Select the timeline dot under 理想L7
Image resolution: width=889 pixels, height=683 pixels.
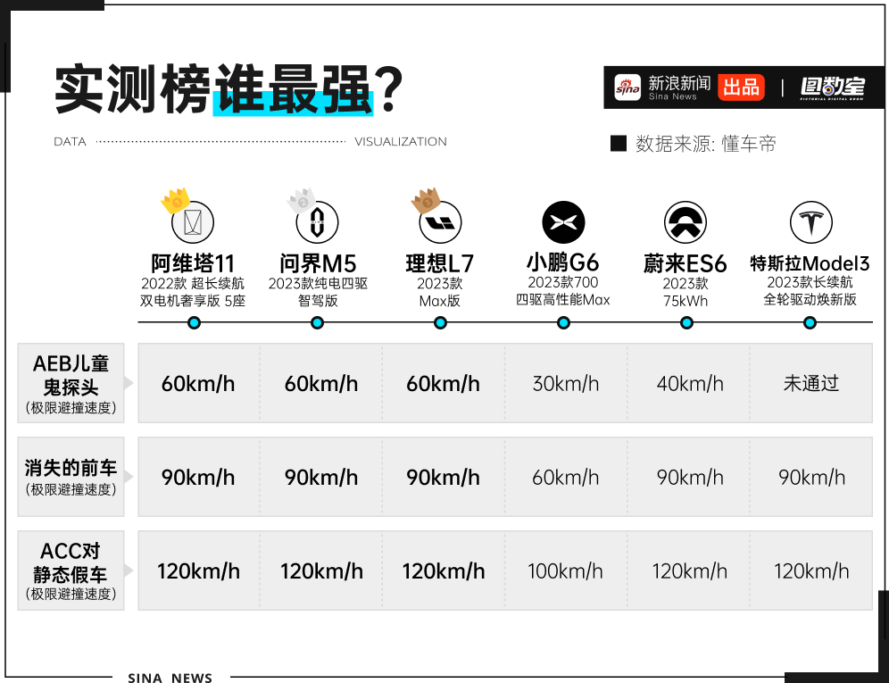[440, 323]
